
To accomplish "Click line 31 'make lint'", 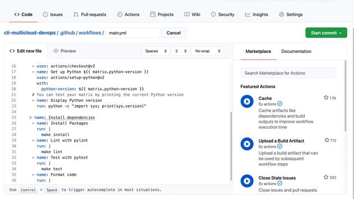I will point(51,152).
